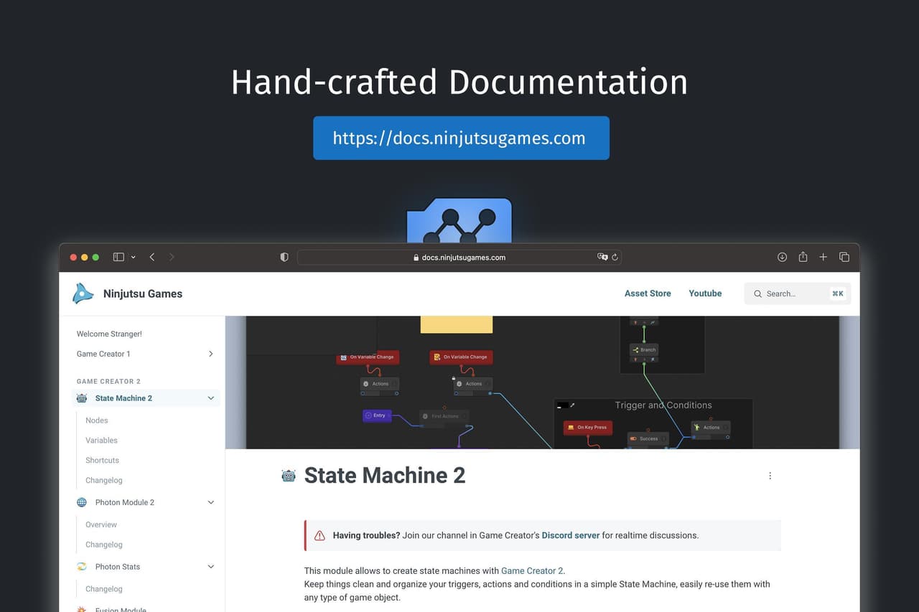The width and height of the screenshot is (919, 612).
Task: Click the magnifier icon in Search
Action: tap(757, 293)
